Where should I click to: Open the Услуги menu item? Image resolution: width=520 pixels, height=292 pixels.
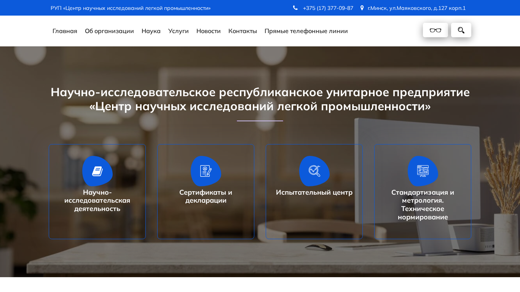tap(179, 31)
